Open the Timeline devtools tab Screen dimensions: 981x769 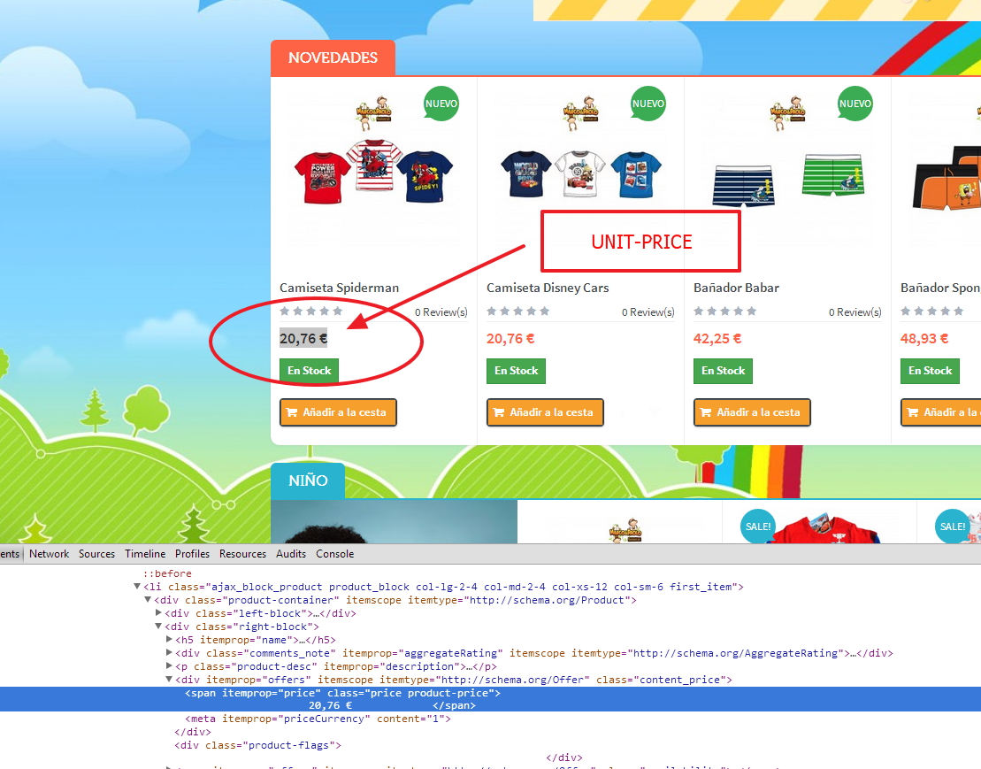[x=145, y=554]
